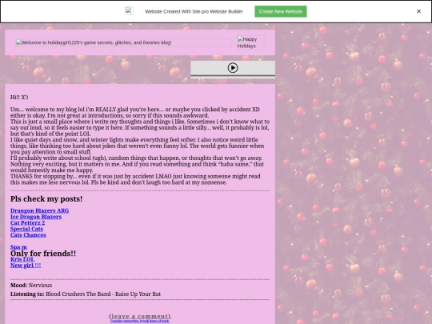
Task: Open the Spa m link
Action: (18, 247)
